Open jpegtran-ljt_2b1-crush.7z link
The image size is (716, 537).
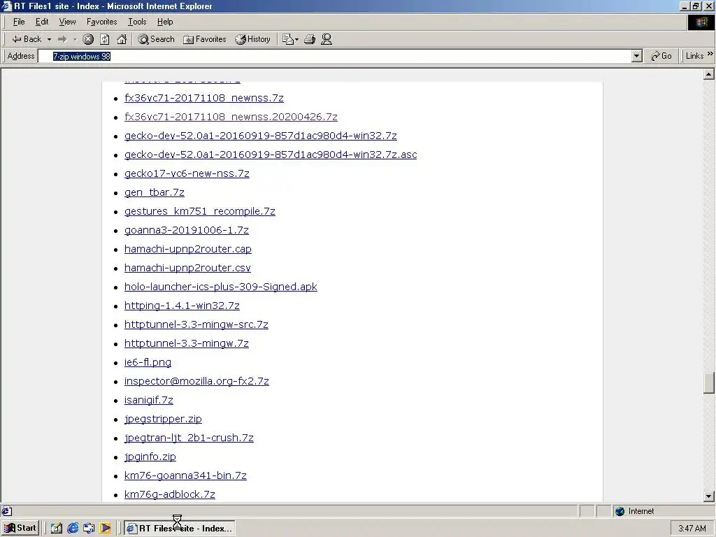pos(189,438)
